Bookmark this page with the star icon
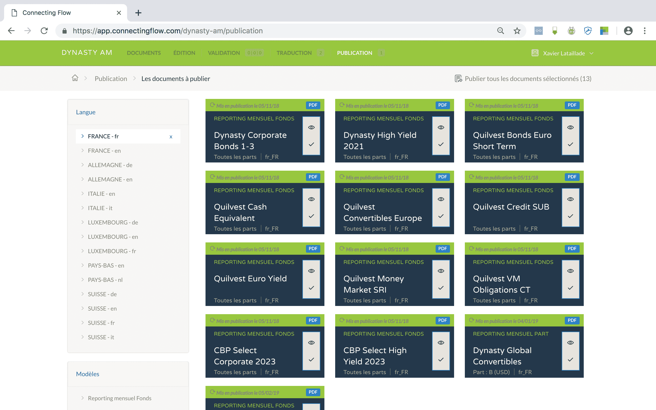 tap(517, 31)
